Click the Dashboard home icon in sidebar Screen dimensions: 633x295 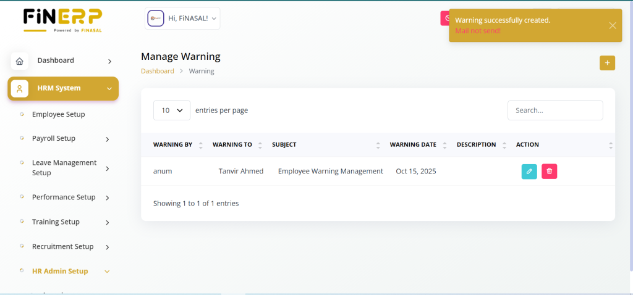[x=20, y=61]
